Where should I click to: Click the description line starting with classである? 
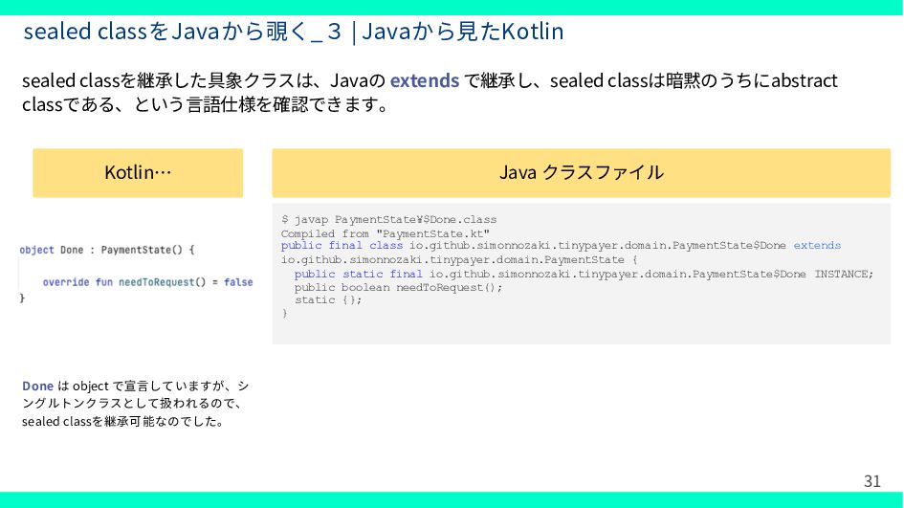click(206, 105)
